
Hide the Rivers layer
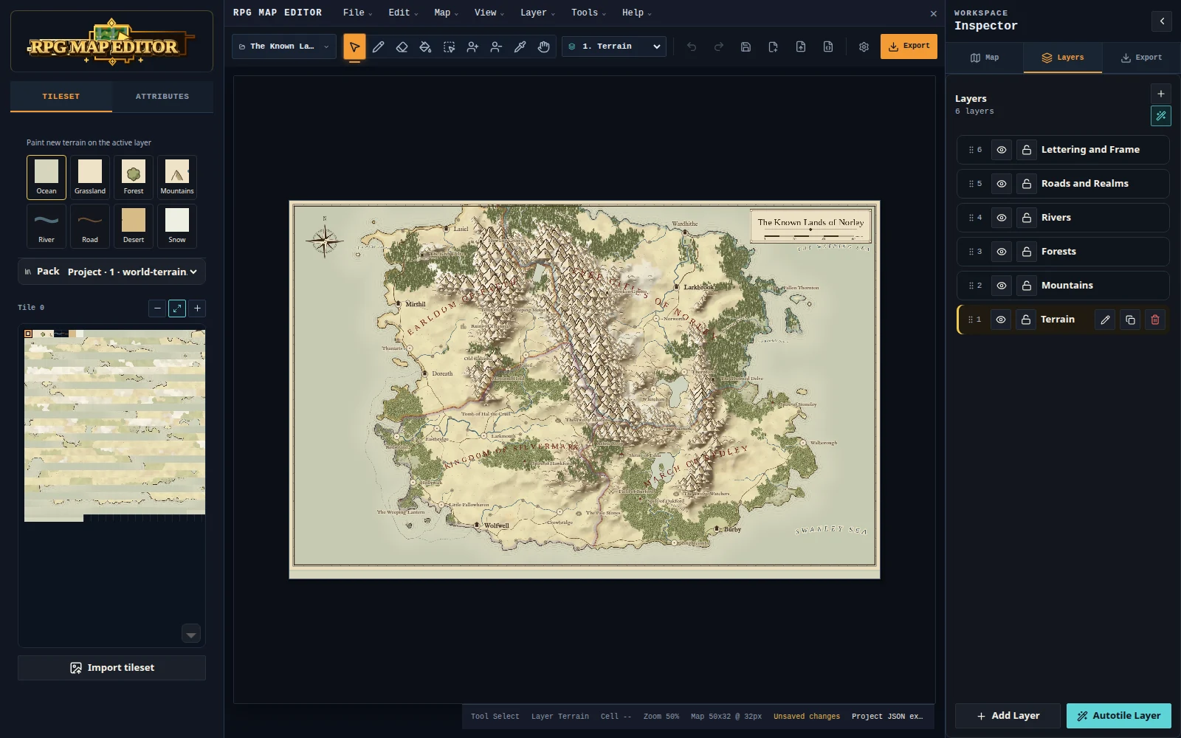[1002, 218]
